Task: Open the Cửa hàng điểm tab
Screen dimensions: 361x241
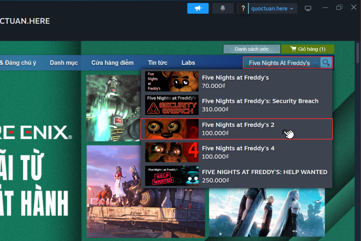Action: pyautogui.click(x=112, y=63)
